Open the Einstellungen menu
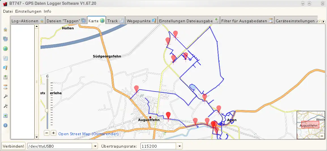The height and width of the screenshot is (151, 327). [x=28, y=12]
